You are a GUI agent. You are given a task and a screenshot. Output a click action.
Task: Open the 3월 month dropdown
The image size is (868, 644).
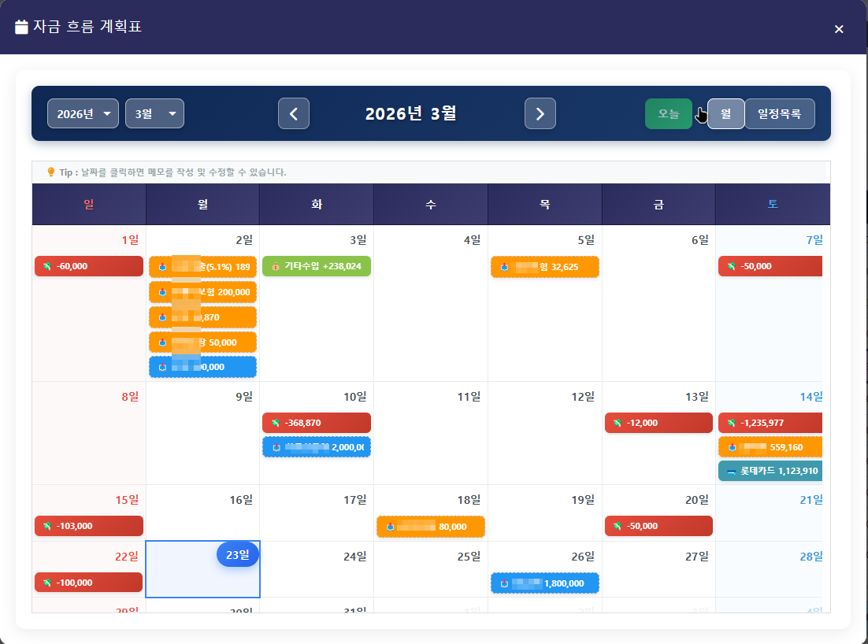click(154, 113)
